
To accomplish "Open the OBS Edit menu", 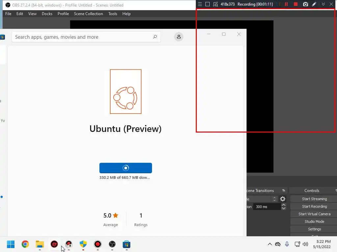I will (19, 14).
